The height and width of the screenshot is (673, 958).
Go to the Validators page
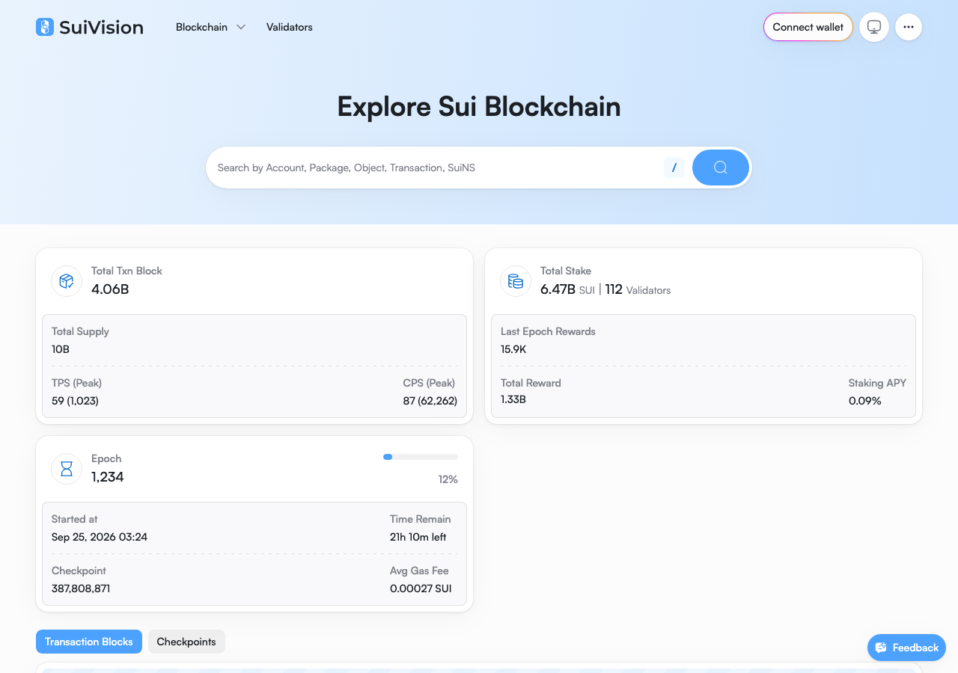coord(290,27)
